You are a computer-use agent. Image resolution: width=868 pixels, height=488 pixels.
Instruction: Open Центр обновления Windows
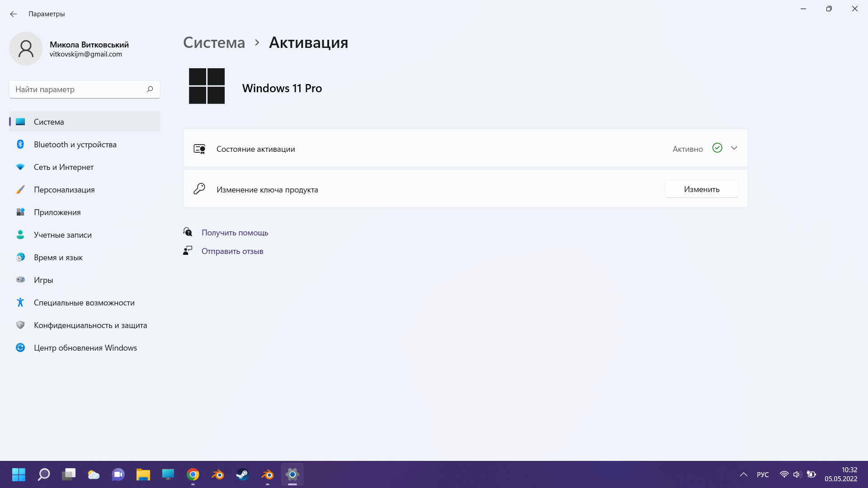pyautogui.click(x=85, y=348)
